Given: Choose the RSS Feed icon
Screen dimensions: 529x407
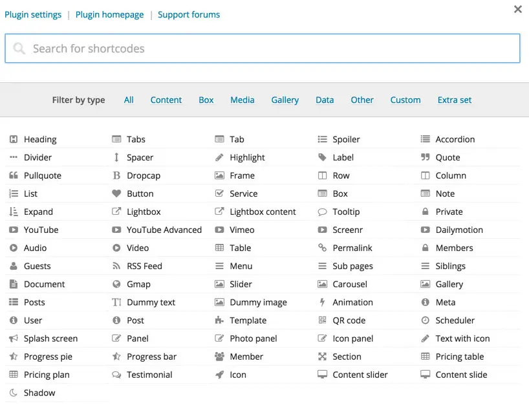Looking at the screenshot, I should [x=116, y=266].
